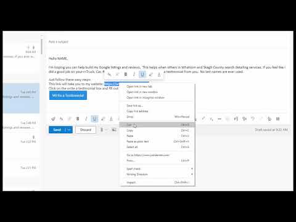This screenshot has width=296, height=222.
Task: Choose the Go to https link entry
Action: [x=157, y=155]
